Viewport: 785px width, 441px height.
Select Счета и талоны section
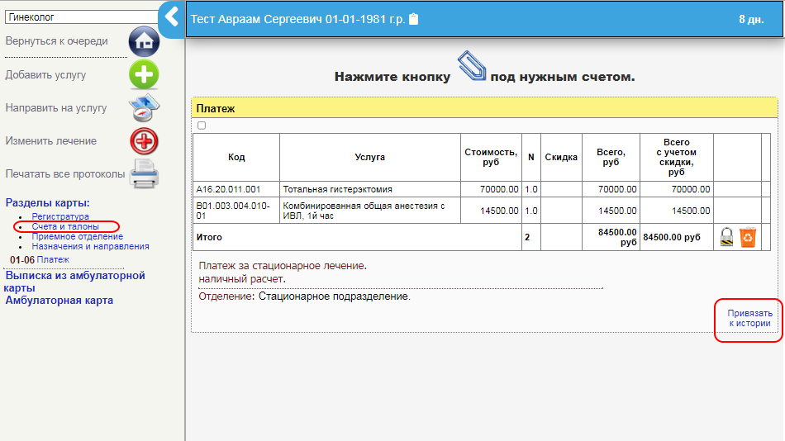tap(65, 226)
